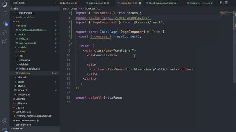Open env.development.js file
The image size is (236, 132).
[x=35, y=120]
